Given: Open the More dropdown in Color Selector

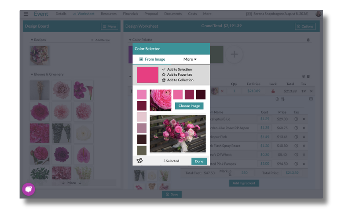Looking at the screenshot, I should coord(190,59).
